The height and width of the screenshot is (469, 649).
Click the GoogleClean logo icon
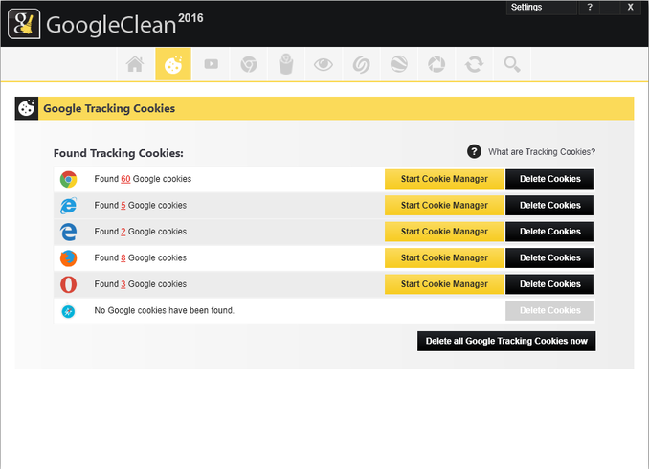pos(24,24)
